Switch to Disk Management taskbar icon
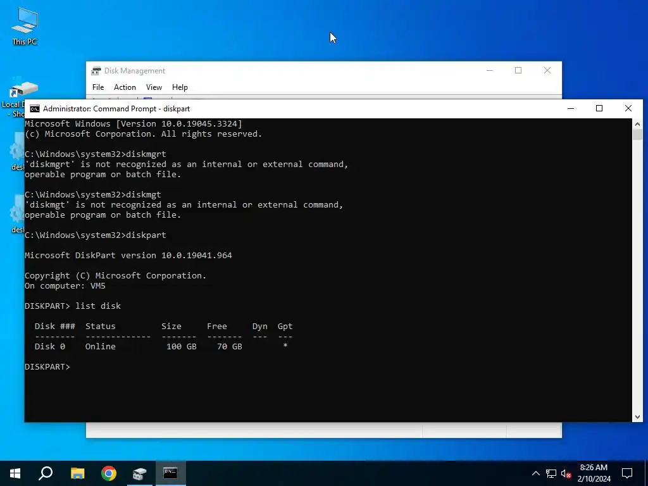 (140, 473)
